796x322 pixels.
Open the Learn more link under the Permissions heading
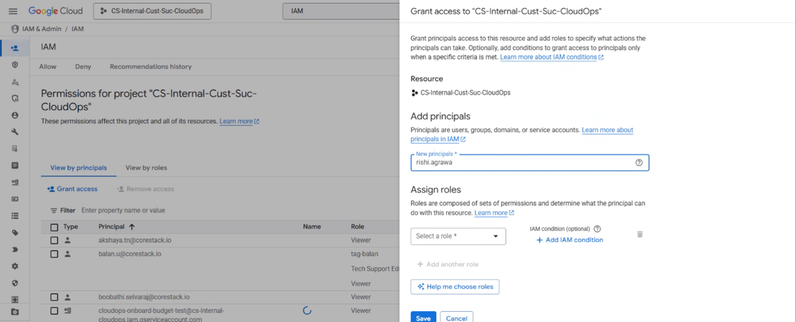(x=239, y=121)
